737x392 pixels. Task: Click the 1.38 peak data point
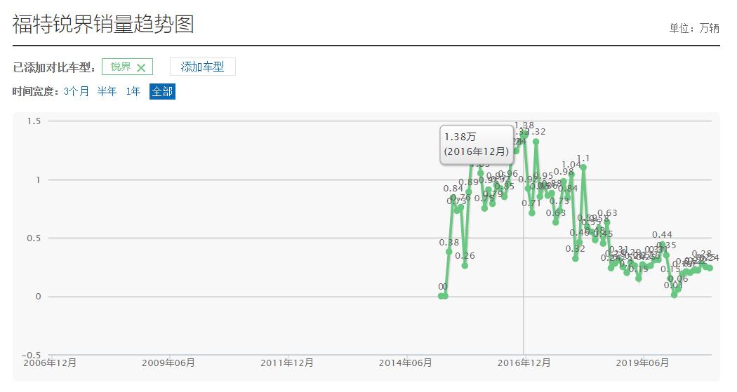point(524,135)
